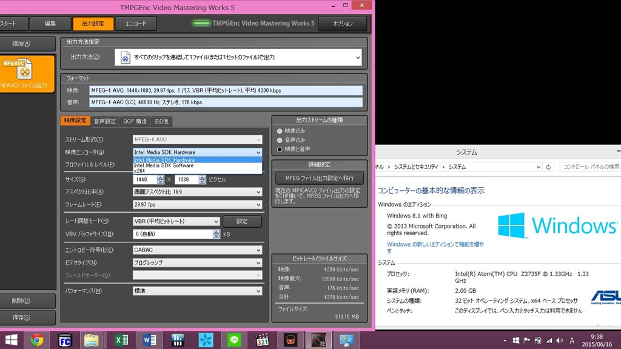Screen dimensions: 621x349
Task: Go to the エンコード stage
Action: (136, 24)
